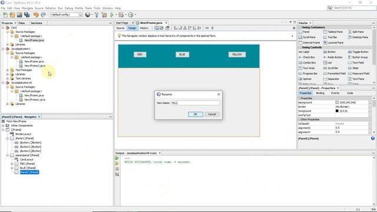Click the Selection Mode icon in designer toolbar
The image size is (377, 212).
click(x=157, y=28)
